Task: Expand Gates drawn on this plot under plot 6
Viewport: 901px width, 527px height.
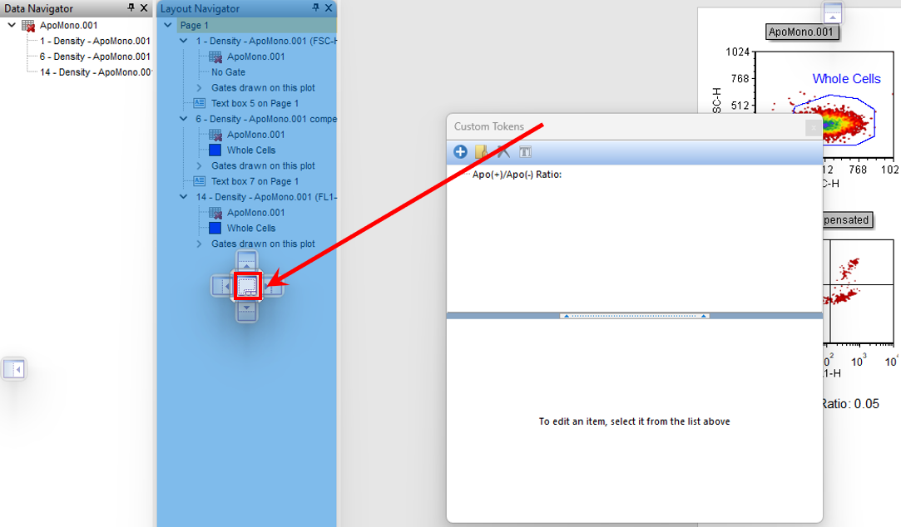Action: (199, 166)
